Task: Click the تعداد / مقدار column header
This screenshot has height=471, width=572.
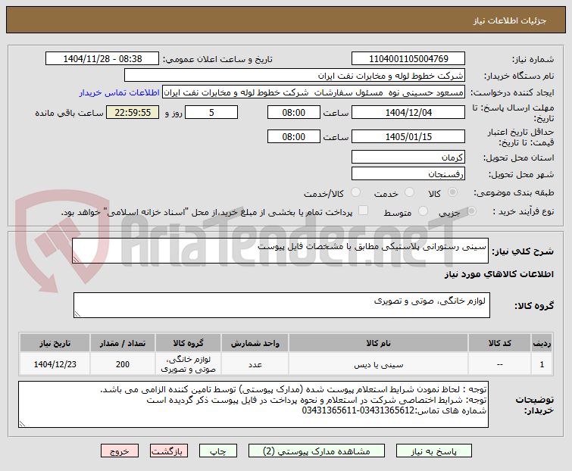Action: pyautogui.click(x=123, y=343)
